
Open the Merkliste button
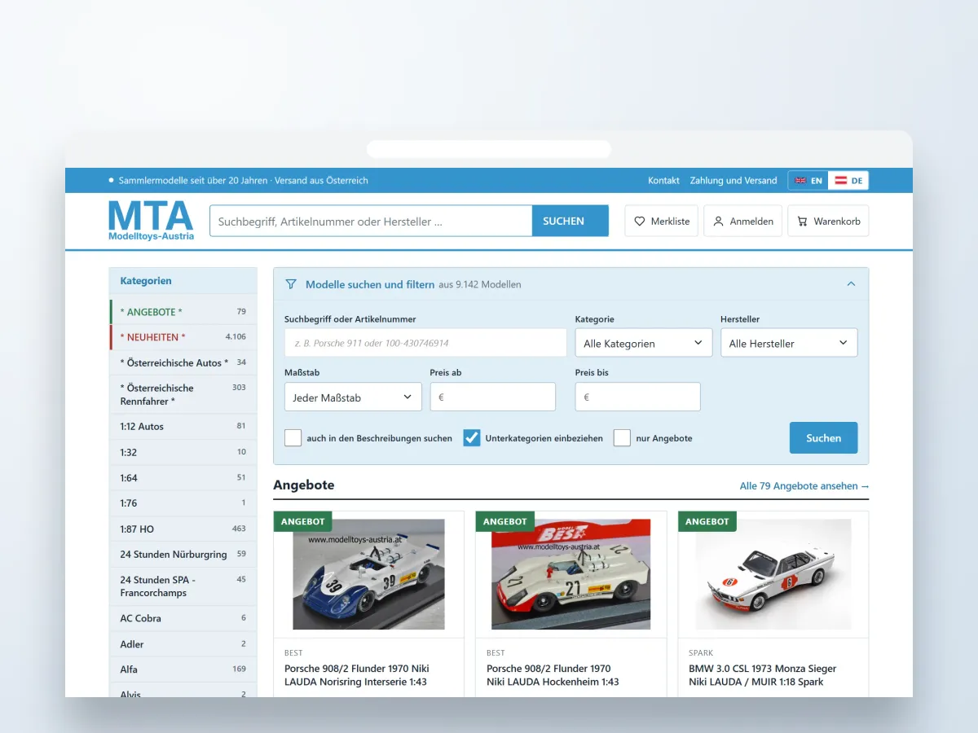[x=661, y=221]
